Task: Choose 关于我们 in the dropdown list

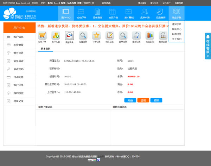Action: click(177, 39)
